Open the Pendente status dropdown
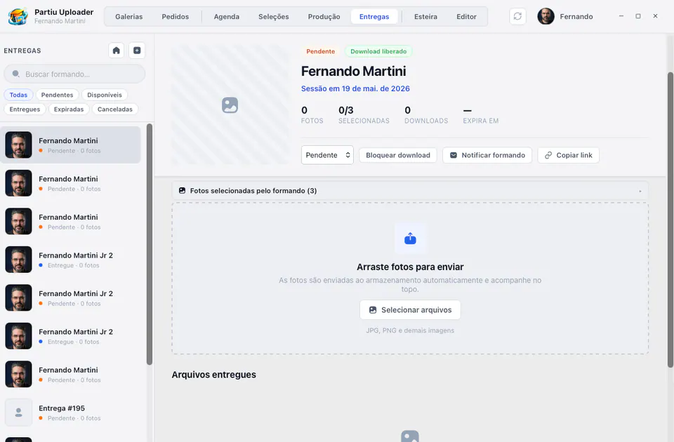Screen dimensions: 674x442 327,155
